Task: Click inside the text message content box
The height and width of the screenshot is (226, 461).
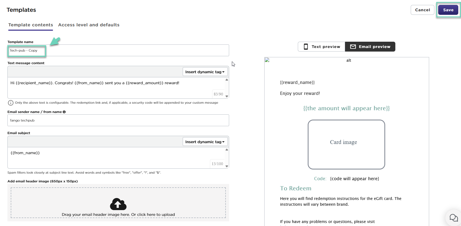Action: tap(110, 88)
